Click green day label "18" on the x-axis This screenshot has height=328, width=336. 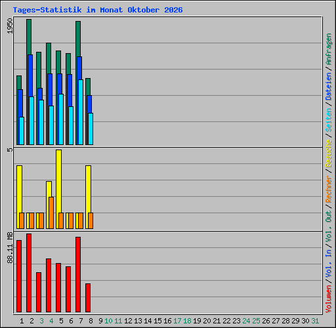pyautogui.click(x=187, y=321)
